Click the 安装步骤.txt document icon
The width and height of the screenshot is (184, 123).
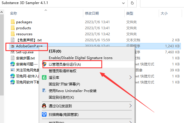(13, 58)
